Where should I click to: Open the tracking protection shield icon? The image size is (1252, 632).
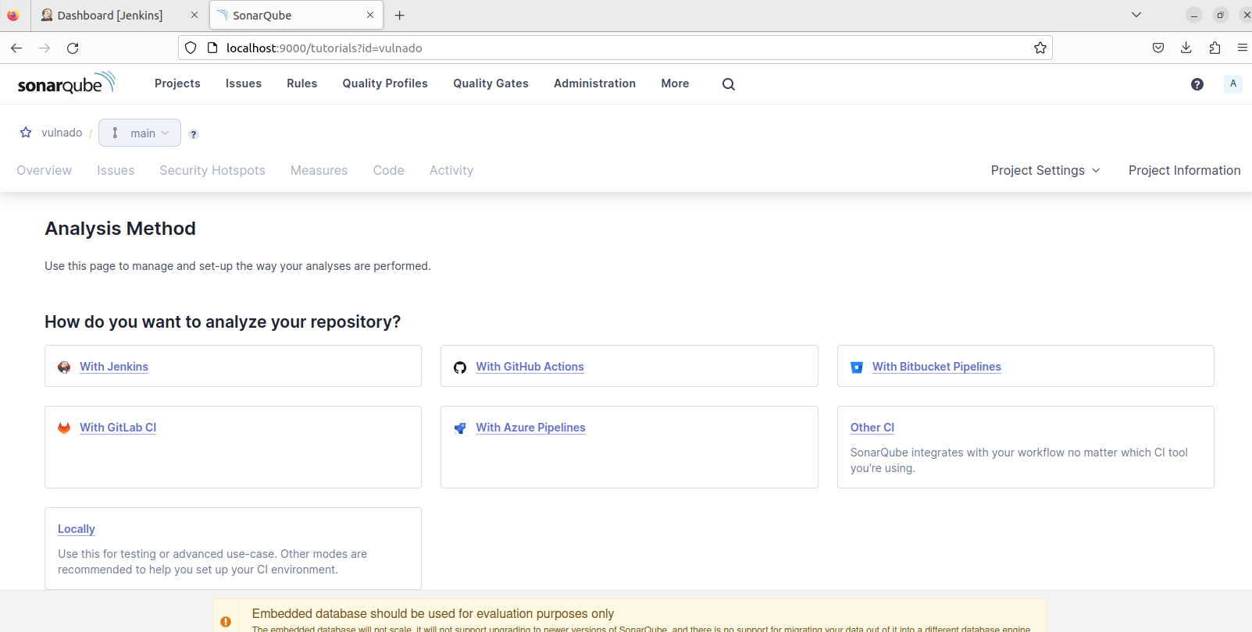click(x=191, y=48)
